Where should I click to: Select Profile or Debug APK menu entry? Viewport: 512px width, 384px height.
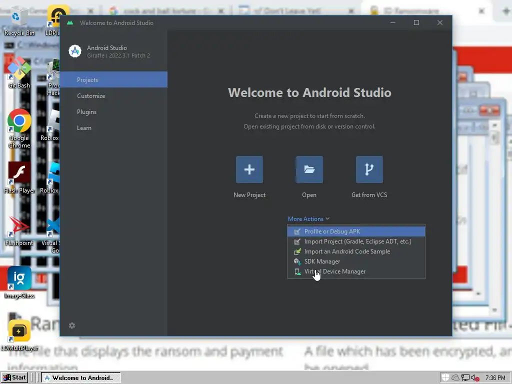pos(356,231)
